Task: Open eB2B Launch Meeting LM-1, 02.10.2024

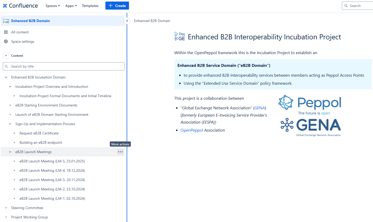Action: pyautogui.click(x=52, y=198)
